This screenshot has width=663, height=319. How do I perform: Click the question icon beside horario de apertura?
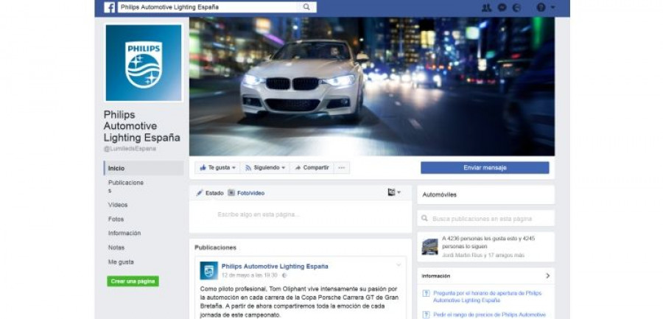[x=426, y=293]
